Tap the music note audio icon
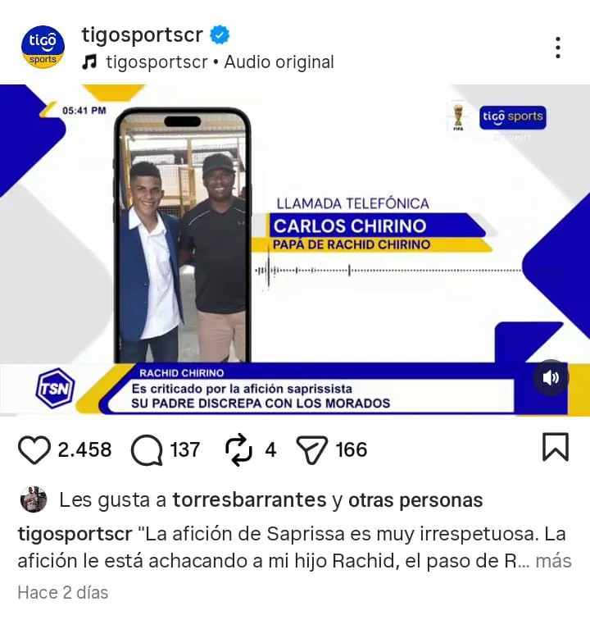 tap(89, 62)
